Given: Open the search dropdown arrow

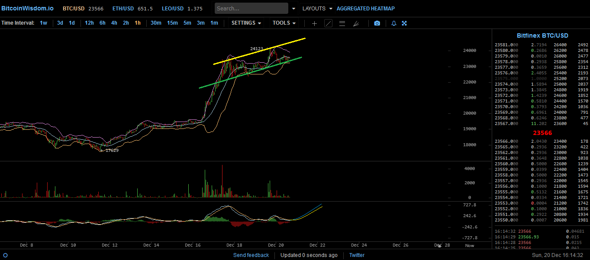Looking at the screenshot, I should click(x=294, y=8).
